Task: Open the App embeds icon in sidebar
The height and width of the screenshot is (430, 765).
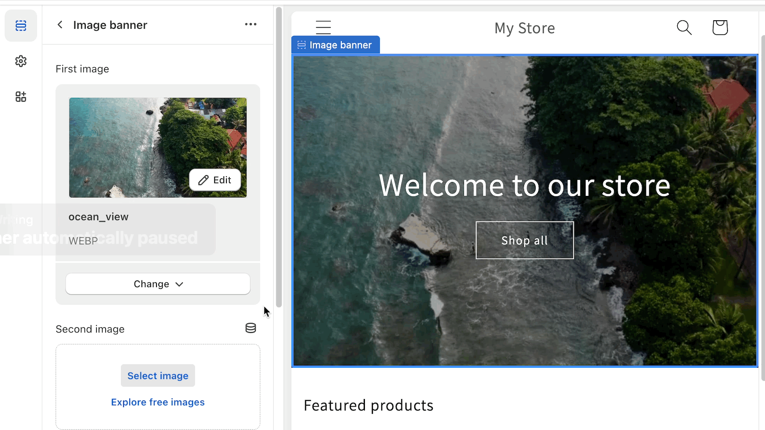Action: 21,97
